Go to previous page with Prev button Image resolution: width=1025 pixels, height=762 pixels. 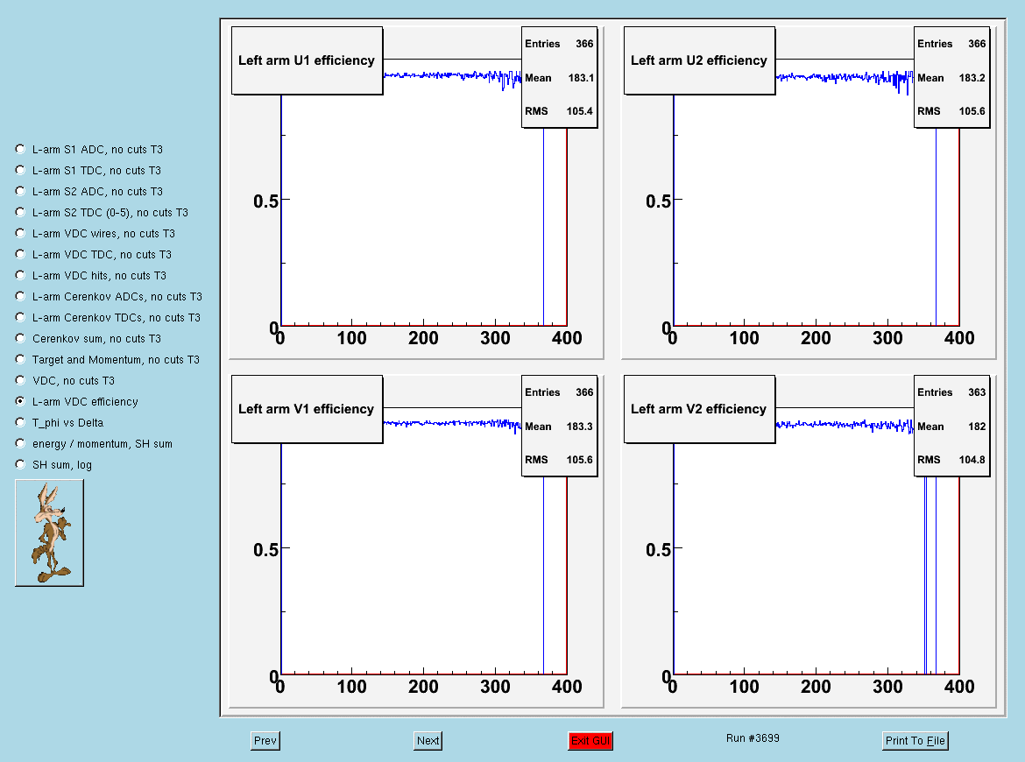[265, 740]
